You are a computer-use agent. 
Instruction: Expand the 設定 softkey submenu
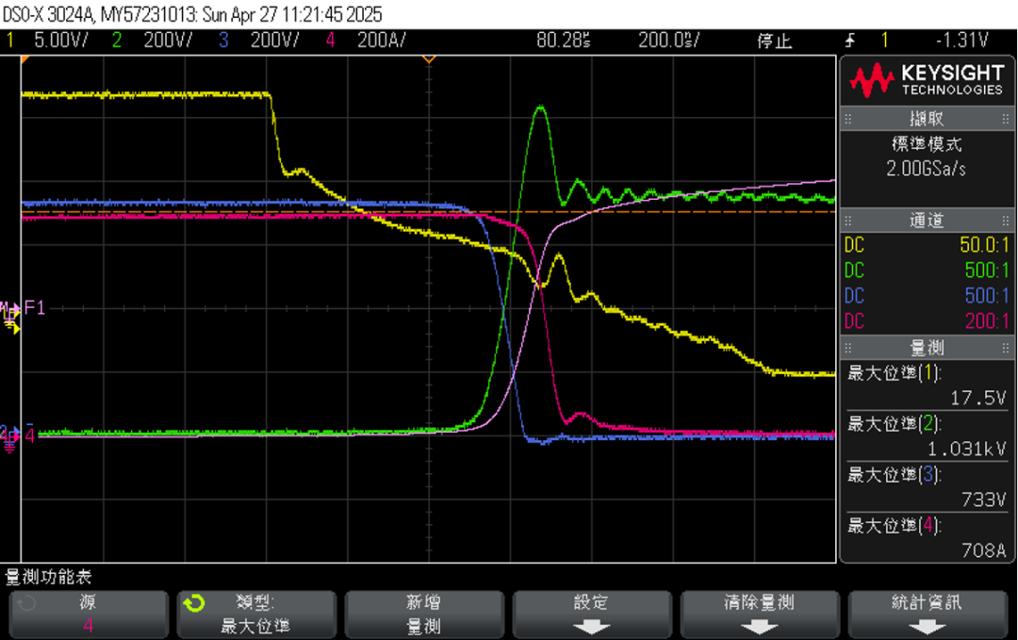591,615
